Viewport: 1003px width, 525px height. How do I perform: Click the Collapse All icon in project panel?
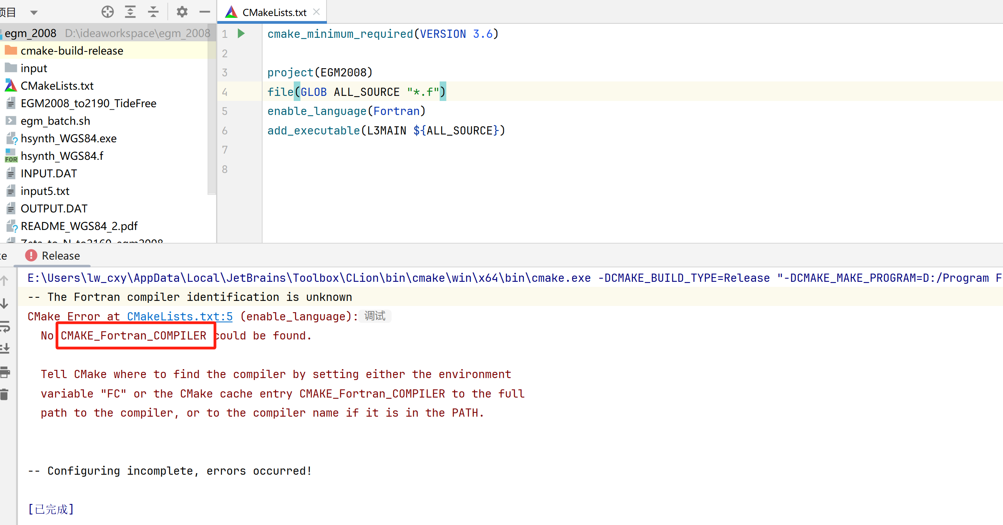click(153, 12)
